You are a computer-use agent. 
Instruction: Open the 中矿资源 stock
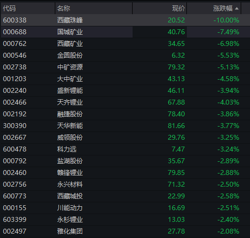click(70, 67)
